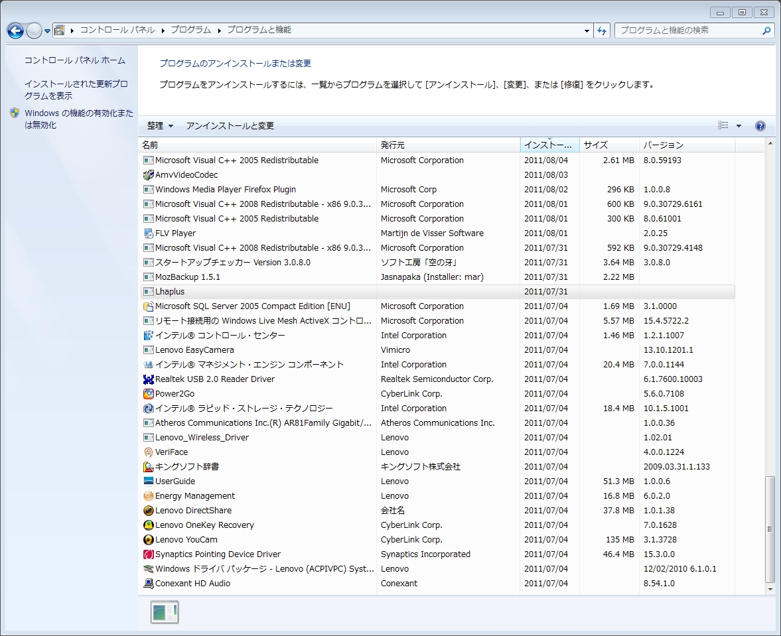The height and width of the screenshot is (636, 781).
Task: Open the address bar history dropdown
Action: pos(587,31)
